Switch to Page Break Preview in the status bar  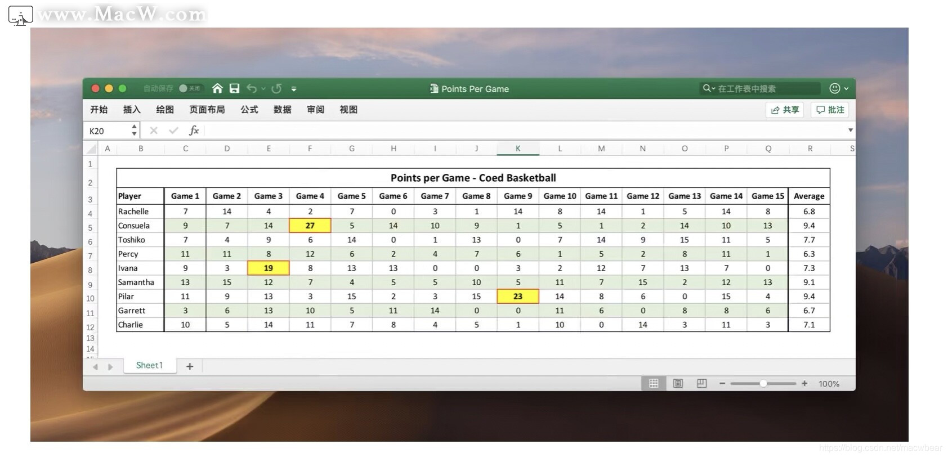(x=701, y=383)
